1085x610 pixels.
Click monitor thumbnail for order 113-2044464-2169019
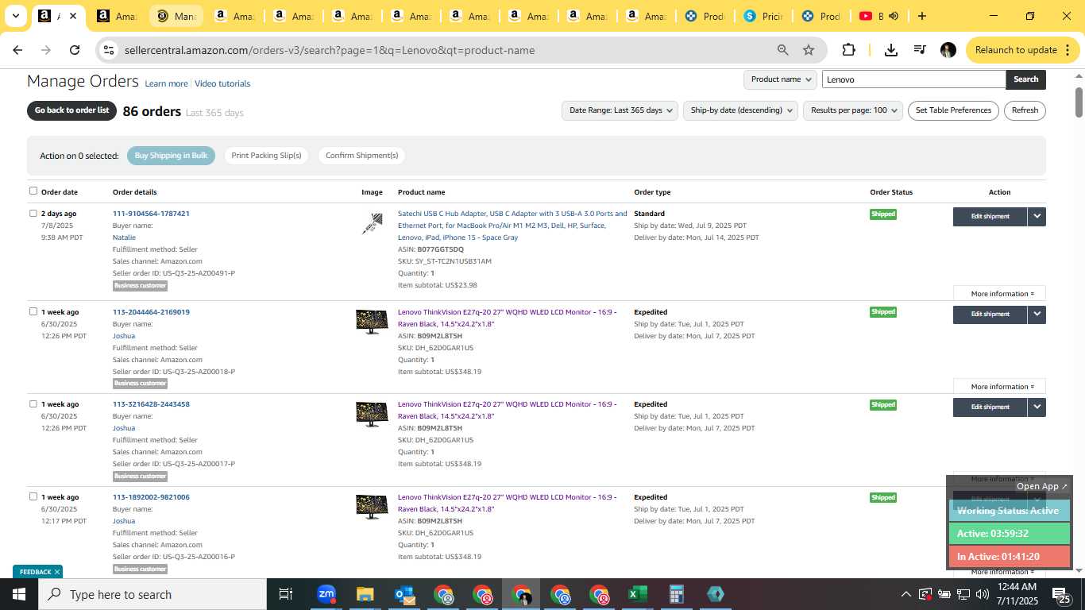[x=372, y=322]
